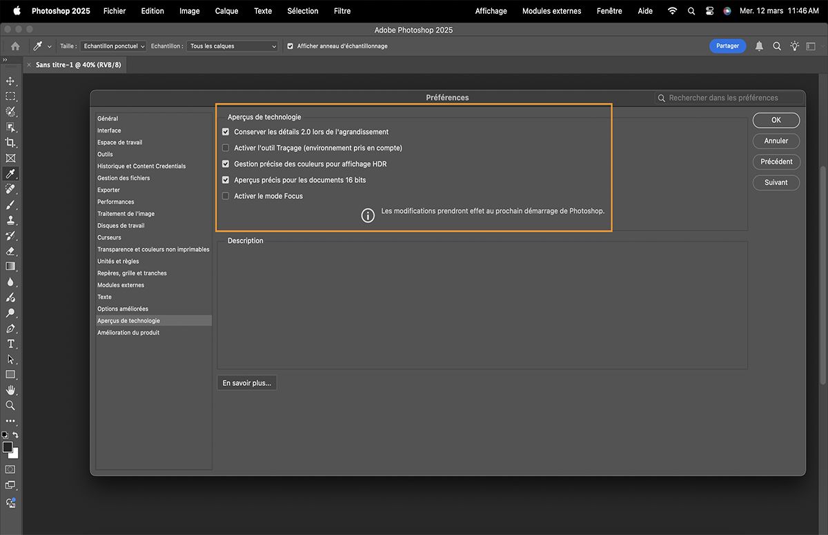
Task: Select the Crop tool
Action: [x=10, y=142]
